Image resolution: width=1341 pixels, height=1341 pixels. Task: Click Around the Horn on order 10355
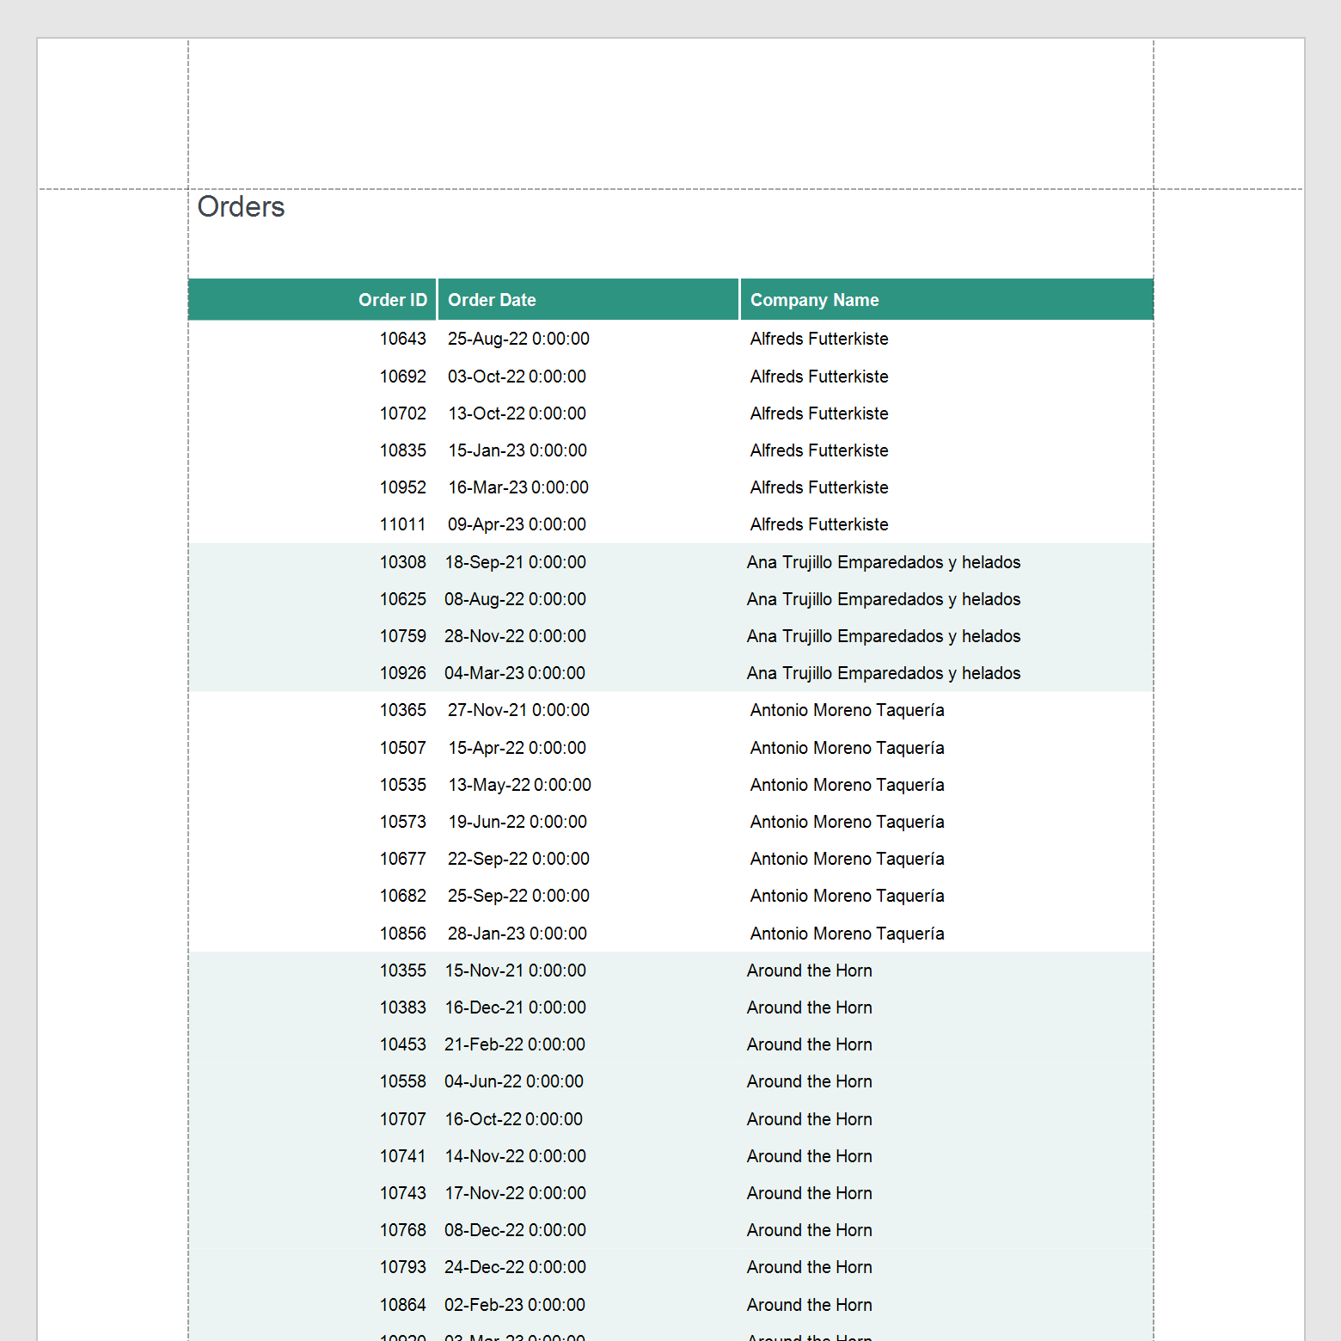tap(809, 971)
